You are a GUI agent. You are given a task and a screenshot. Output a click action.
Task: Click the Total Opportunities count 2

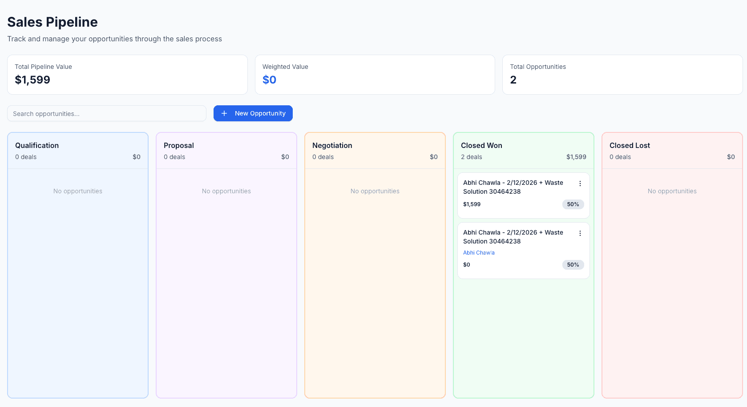pos(513,80)
